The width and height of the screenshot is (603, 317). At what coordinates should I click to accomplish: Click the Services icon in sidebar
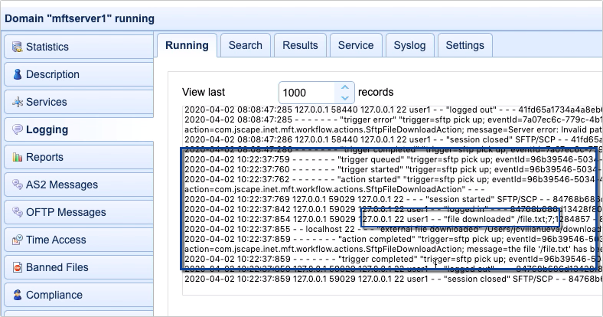tap(17, 102)
